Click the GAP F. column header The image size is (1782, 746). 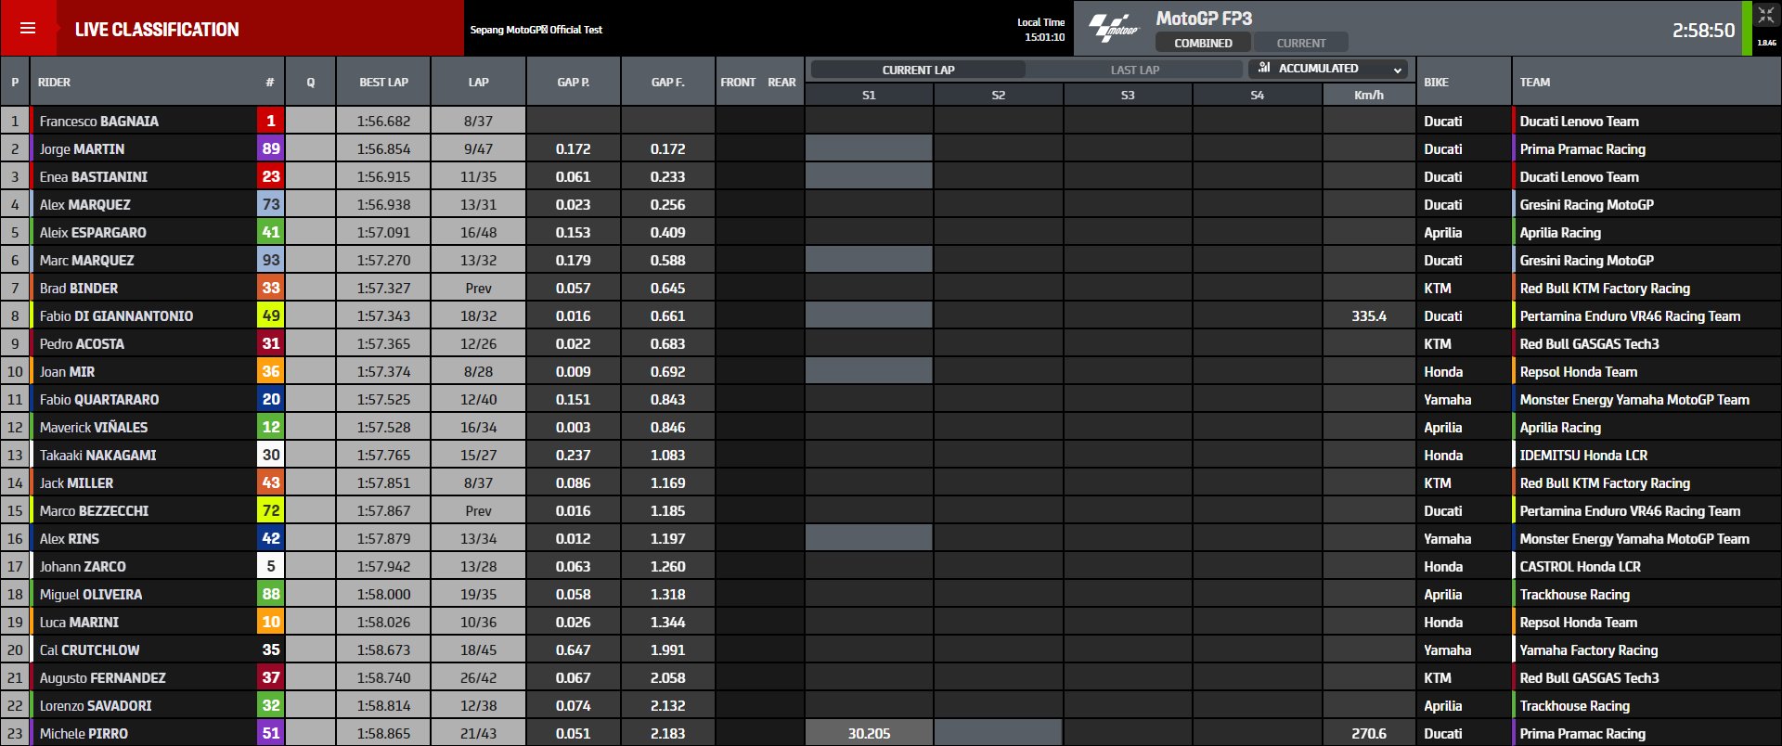[667, 82]
